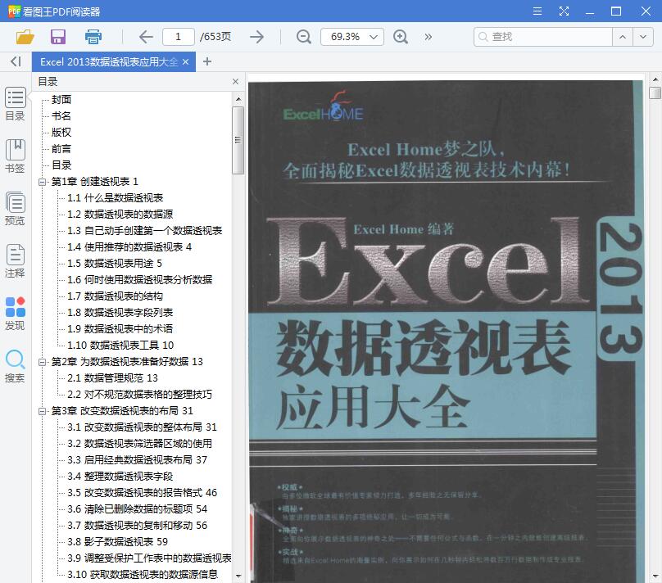Viewport: 662px width, 583px height.
Task: Zoom in with the plus magnifier
Action: coord(401,37)
